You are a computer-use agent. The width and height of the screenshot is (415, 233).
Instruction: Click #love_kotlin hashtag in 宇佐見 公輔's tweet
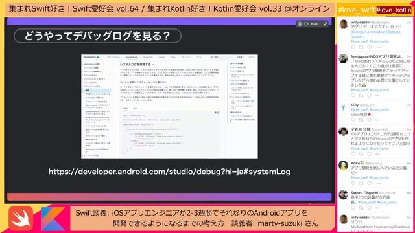pos(379,148)
